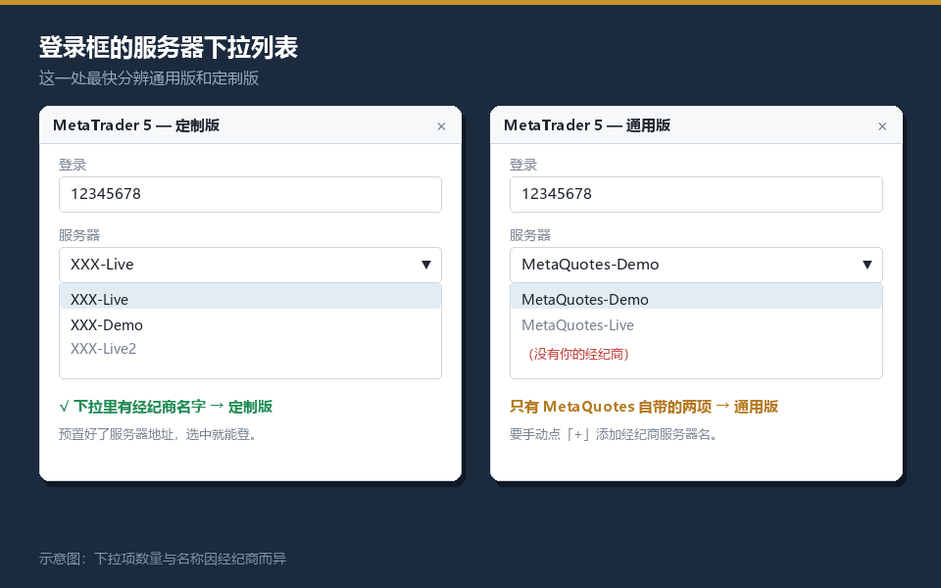The height and width of the screenshot is (588, 941).
Task: Click the 登录 field in the 定制版 dialog
Action: pyautogui.click(x=250, y=194)
